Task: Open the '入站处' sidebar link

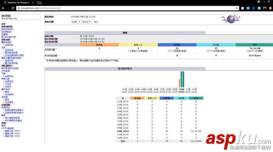Action: tap(8, 84)
